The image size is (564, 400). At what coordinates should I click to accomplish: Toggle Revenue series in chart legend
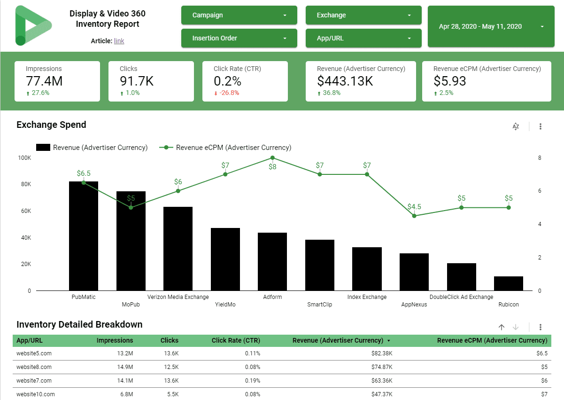coord(92,148)
